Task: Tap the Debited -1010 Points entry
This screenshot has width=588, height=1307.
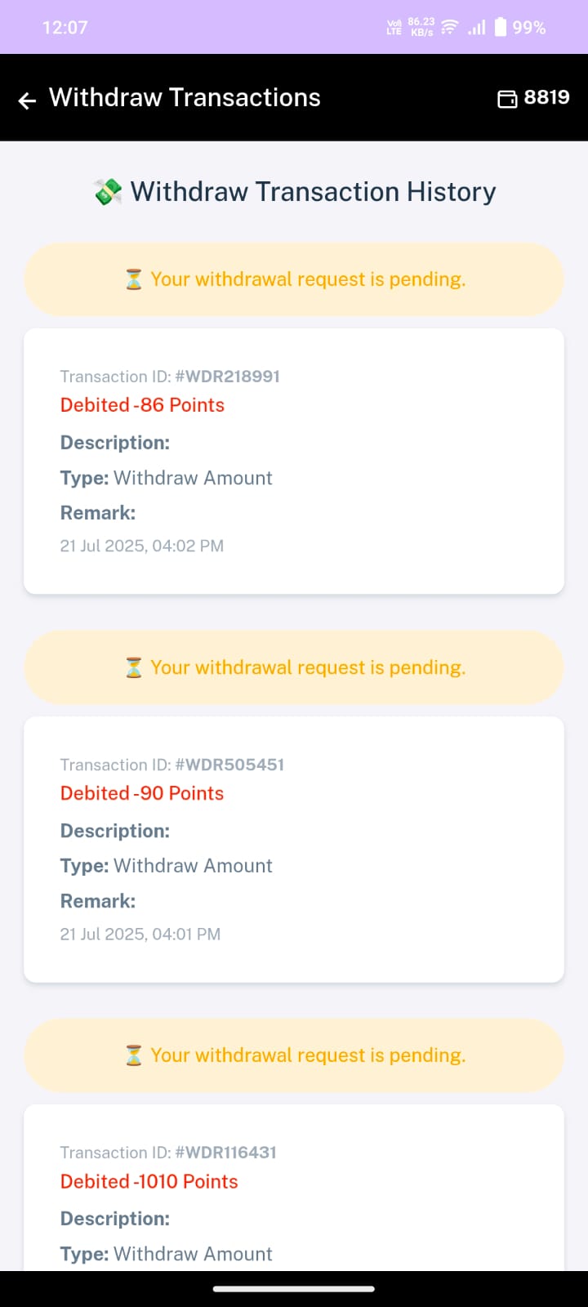Action: pos(149,1181)
